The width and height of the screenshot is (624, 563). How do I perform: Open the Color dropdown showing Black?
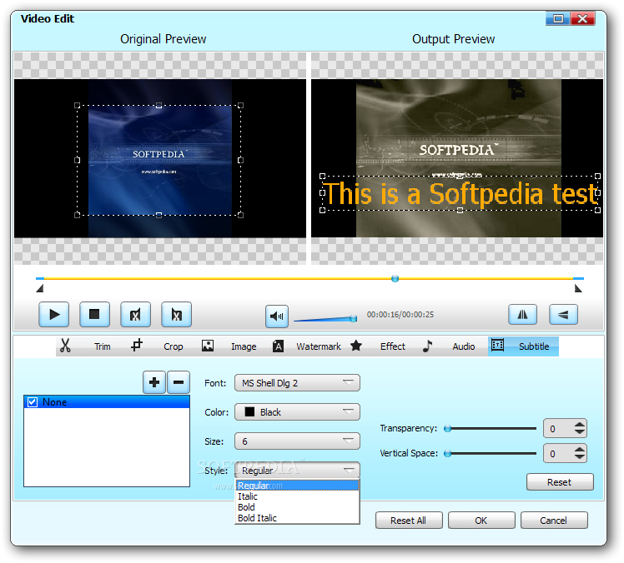297,412
